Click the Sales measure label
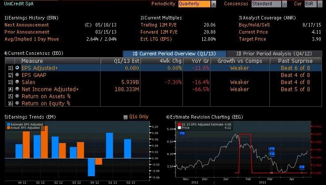This screenshot has height=185, width=326. 28,82
